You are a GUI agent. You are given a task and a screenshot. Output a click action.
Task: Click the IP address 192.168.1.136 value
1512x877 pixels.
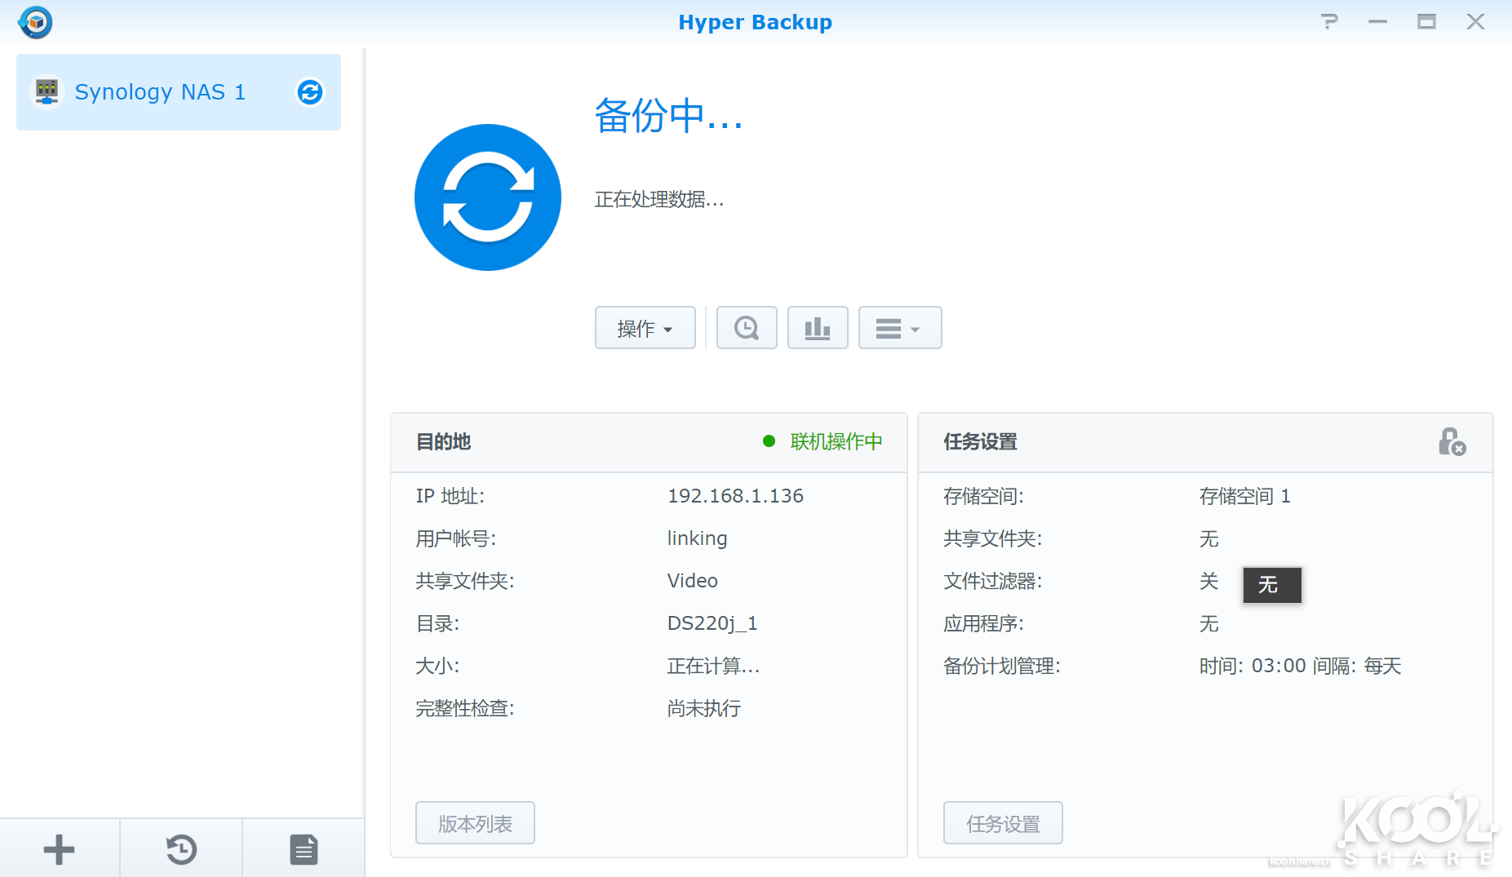coord(735,496)
